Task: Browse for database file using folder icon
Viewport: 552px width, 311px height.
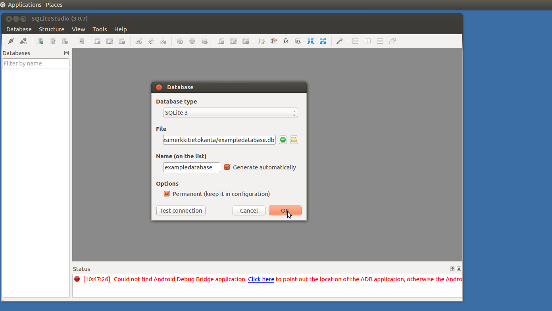Action: [294, 140]
